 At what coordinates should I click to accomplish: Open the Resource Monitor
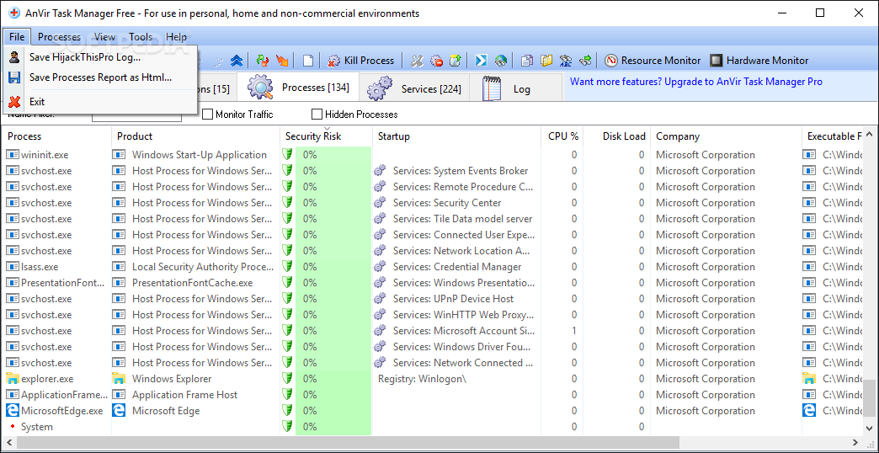pos(653,61)
